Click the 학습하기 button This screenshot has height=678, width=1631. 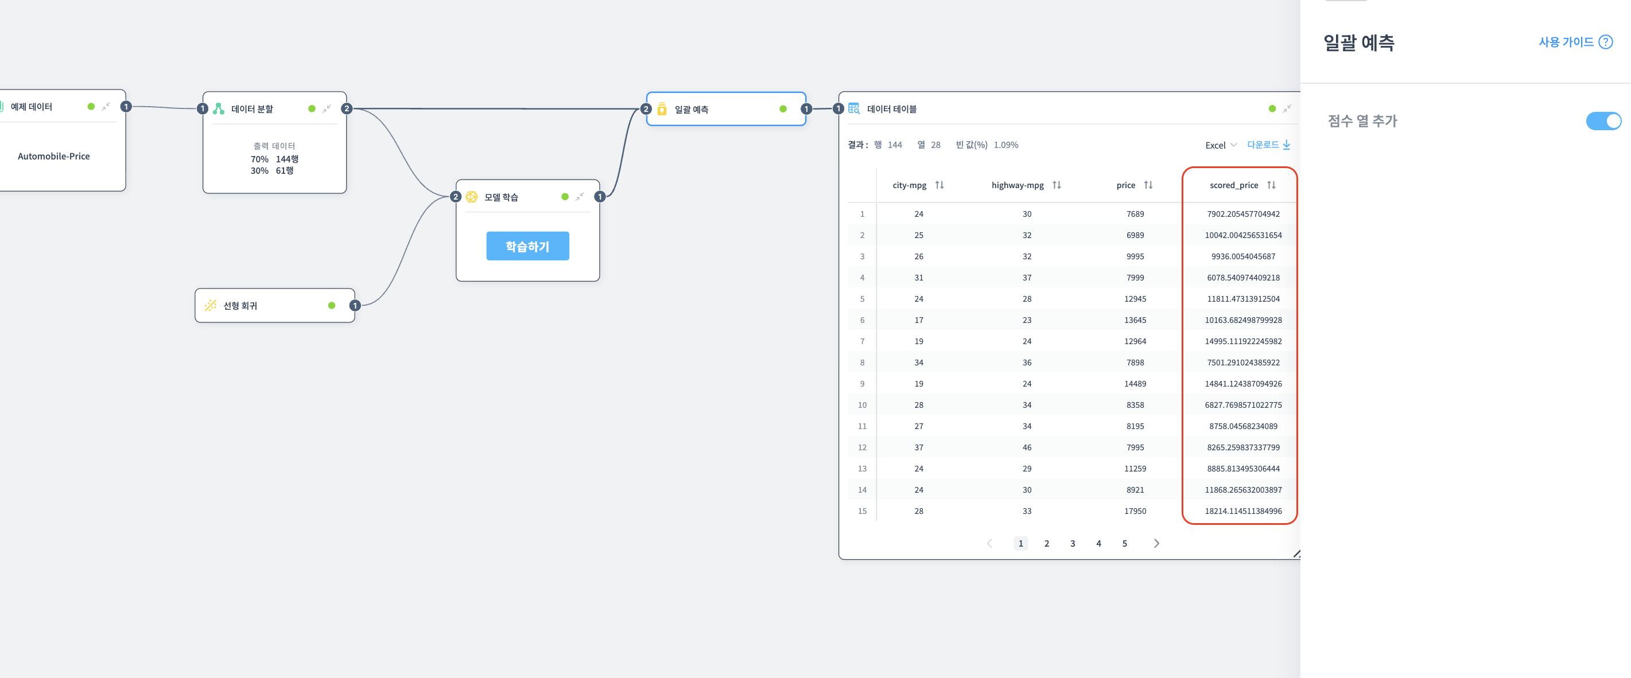point(527,246)
